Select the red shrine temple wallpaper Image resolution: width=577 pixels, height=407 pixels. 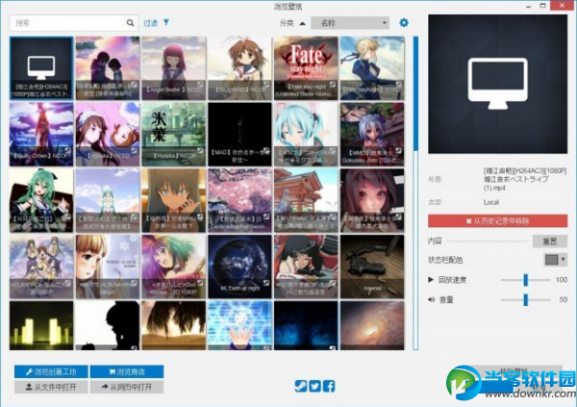(306, 200)
